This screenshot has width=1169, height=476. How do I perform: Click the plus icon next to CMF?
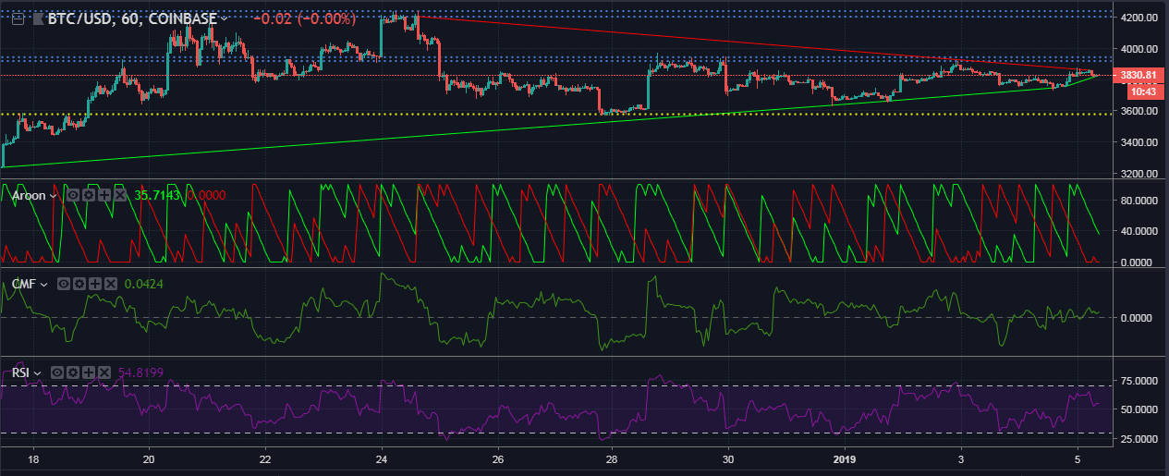pyautogui.click(x=94, y=284)
